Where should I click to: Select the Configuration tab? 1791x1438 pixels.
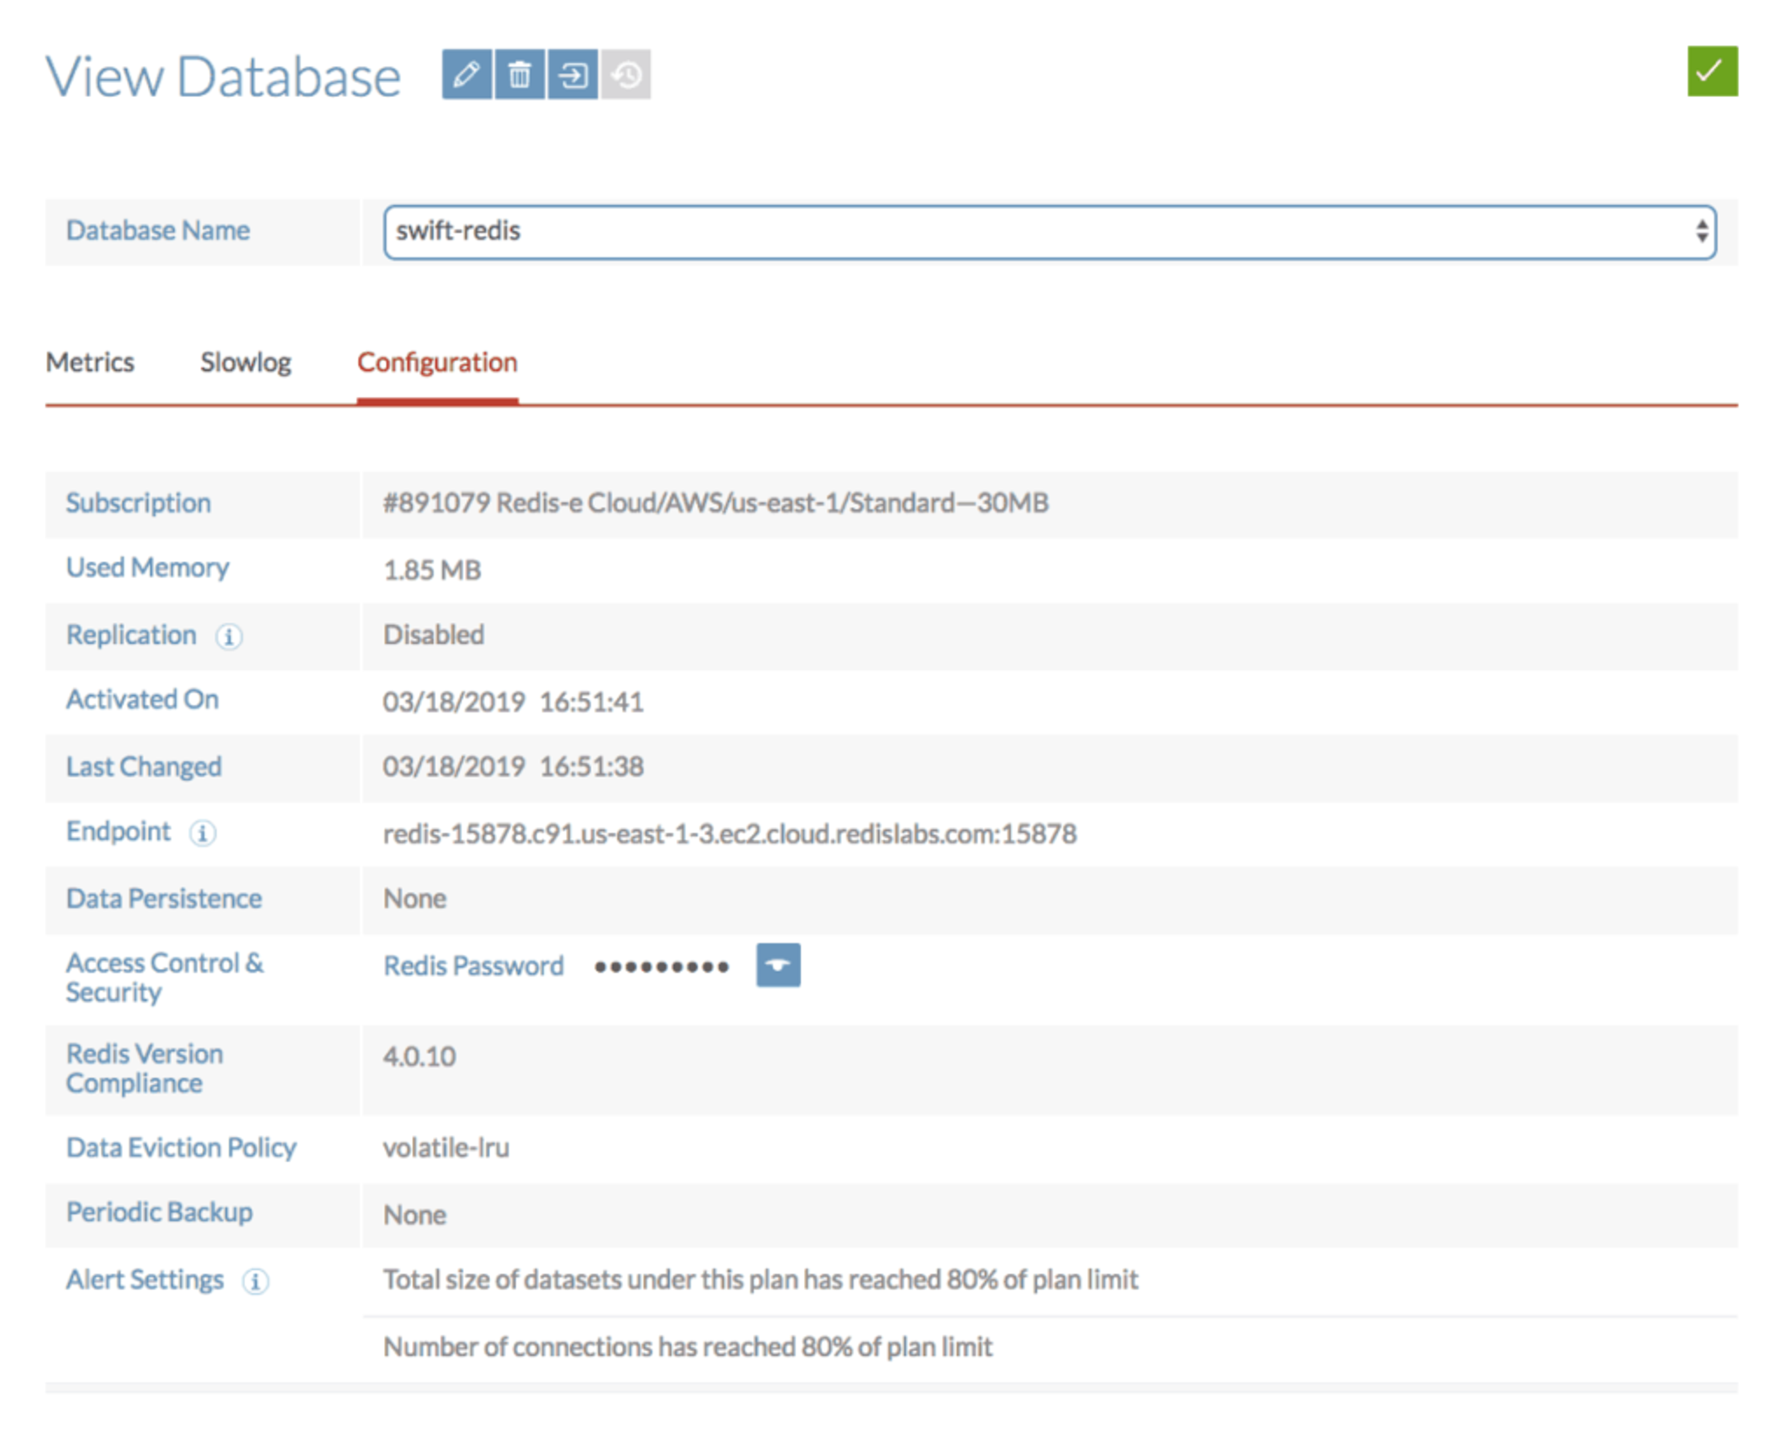(x=437, y=363)
